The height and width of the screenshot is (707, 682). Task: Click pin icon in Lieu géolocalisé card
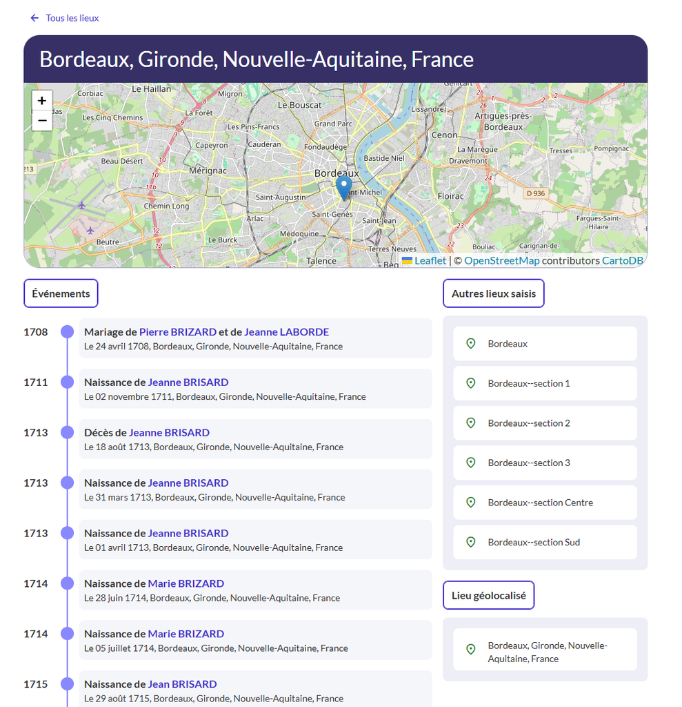pos(471,649)
